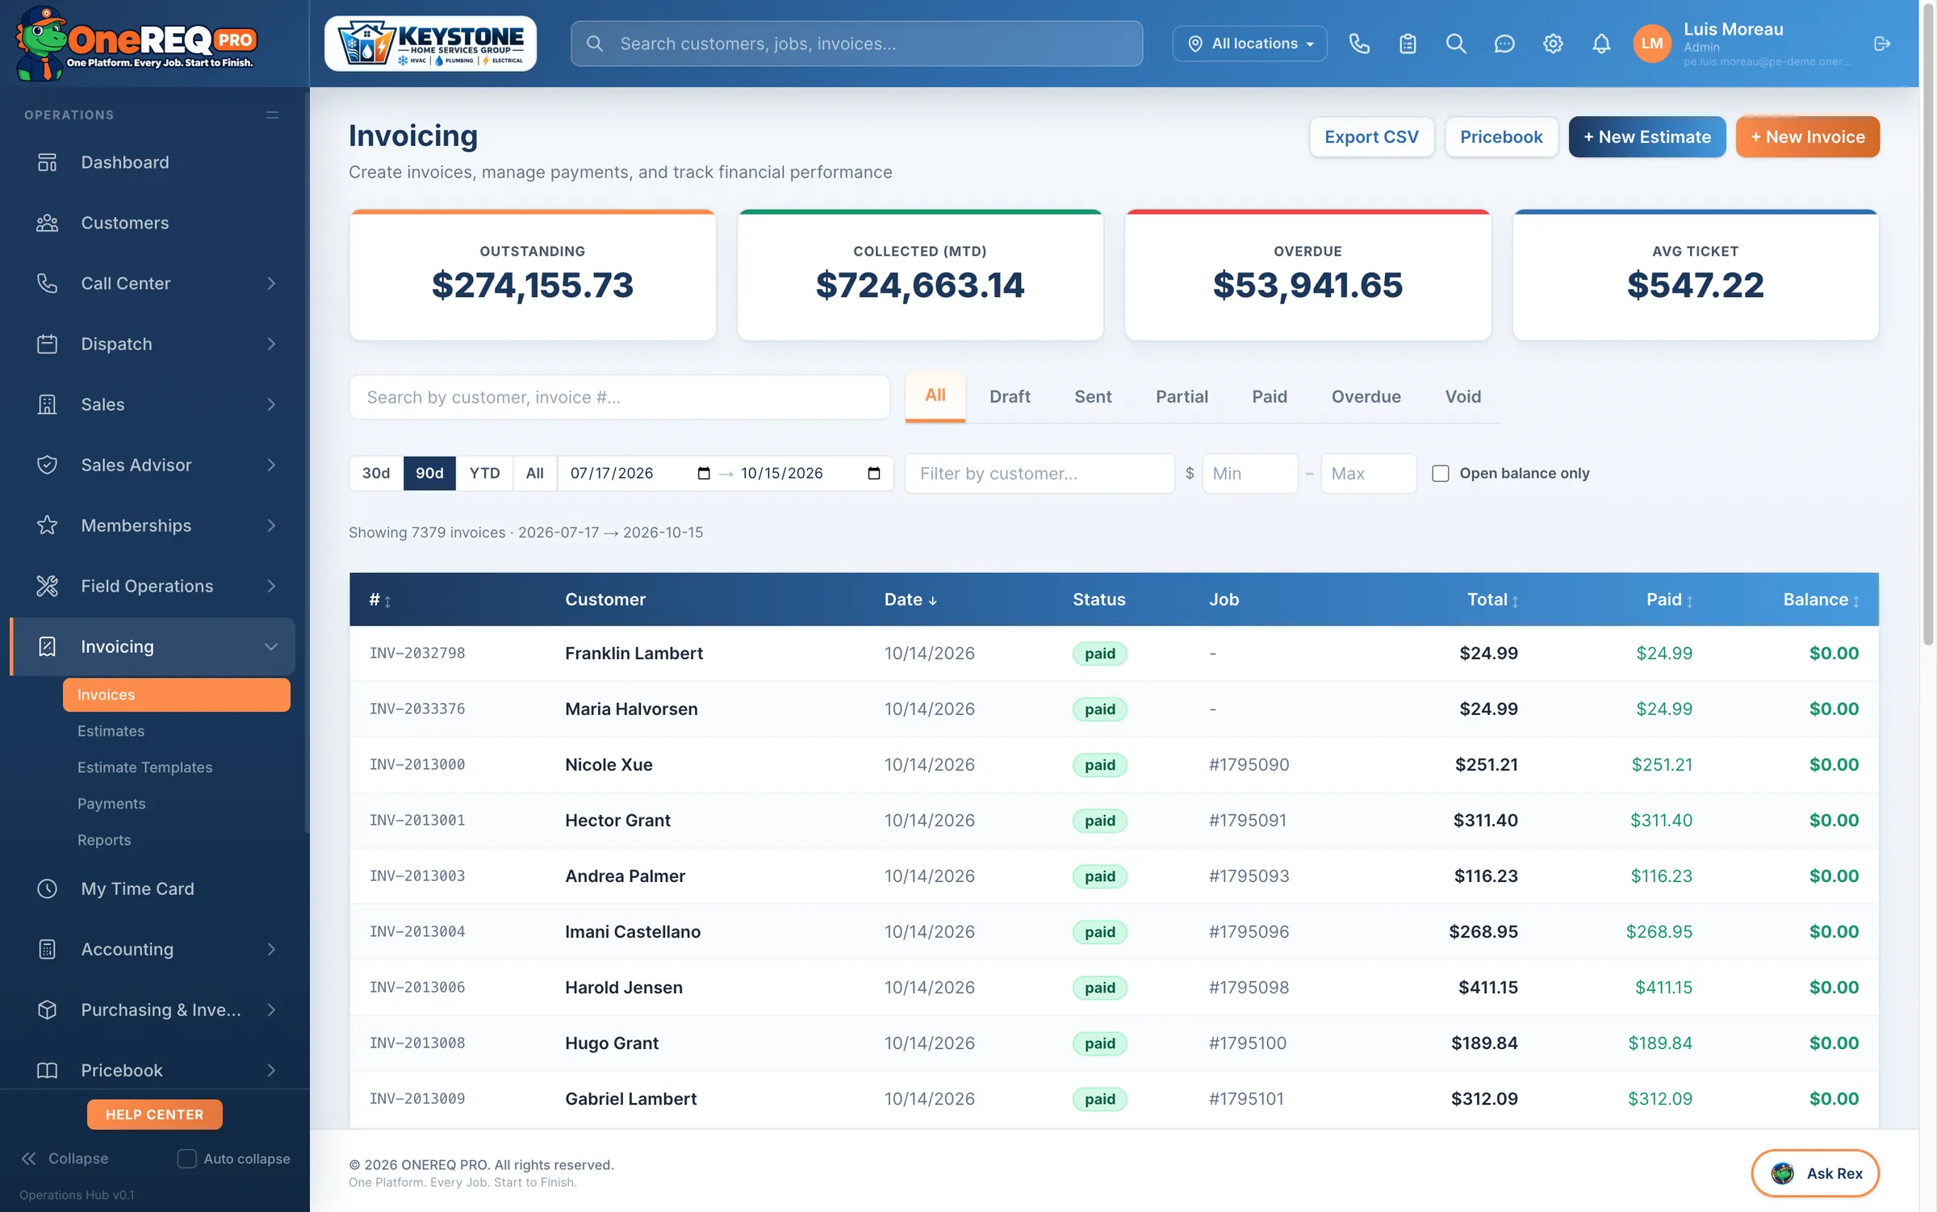Click the Export CSV button
1937x1212 pixels.
pos(1371,136)
